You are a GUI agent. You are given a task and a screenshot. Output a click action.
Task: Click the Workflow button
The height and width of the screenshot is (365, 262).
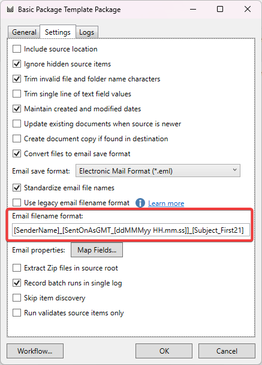[x=35, y=351]
